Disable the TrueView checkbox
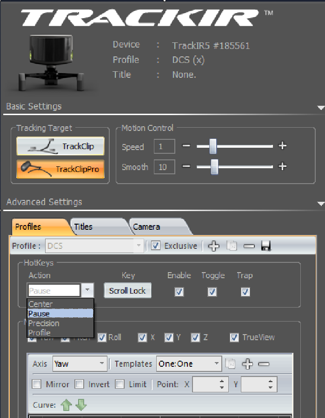Viewport: 325px width, 418px height. [x=234, y=337]
